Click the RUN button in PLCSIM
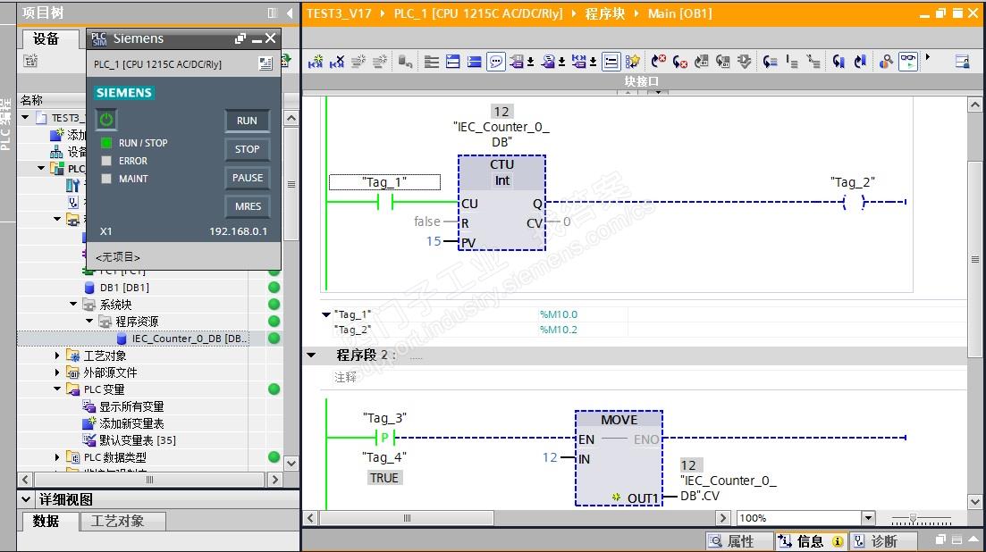This screenshot has height=552, width=986. pos(247,121)
